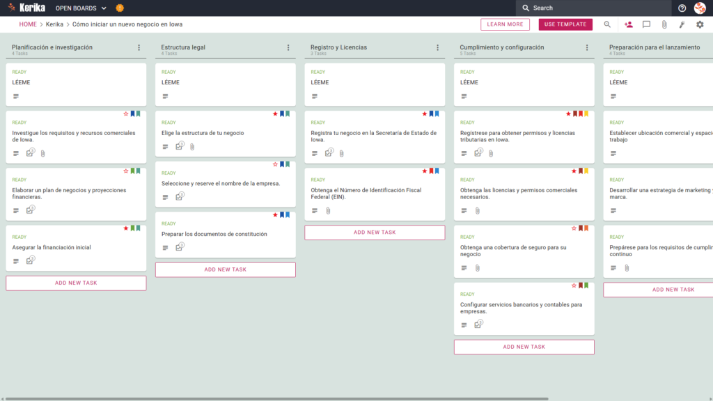Viewport: 713px width, 401px height.
Task: Toggle star on Obtenga el Número EIN card
Action: click(x=425, y=171)
